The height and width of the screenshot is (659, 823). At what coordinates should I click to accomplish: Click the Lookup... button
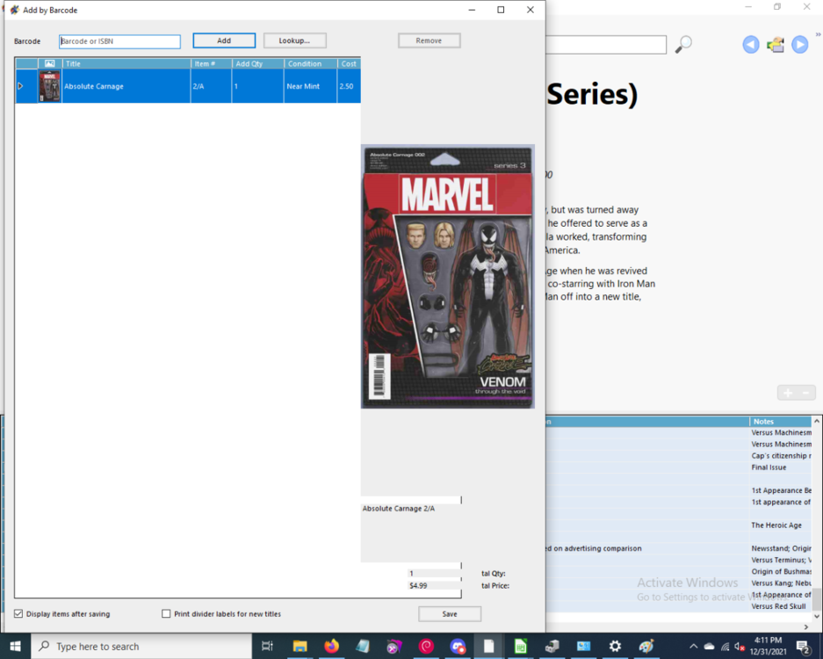294,41
